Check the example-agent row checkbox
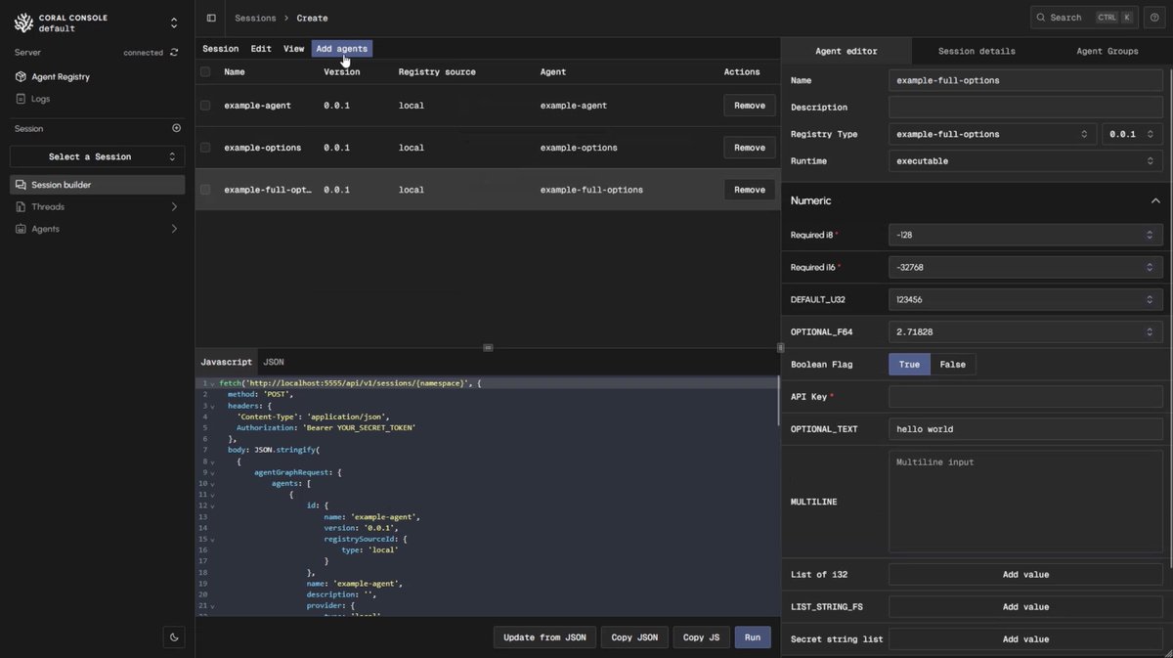The height and width of the screenshot is (658, 1173). 205,106
